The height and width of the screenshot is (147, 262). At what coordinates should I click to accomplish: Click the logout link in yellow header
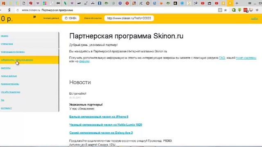(255, 18)
